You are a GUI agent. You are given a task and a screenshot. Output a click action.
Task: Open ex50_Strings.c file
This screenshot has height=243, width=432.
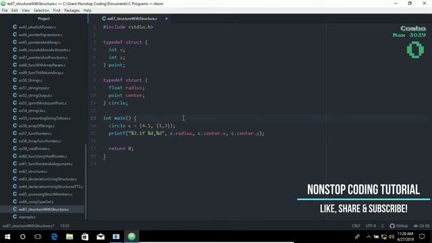(x=30, y=80)
